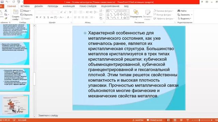This screenshot has width=218, height=122.
Task: Undo the last action
Action: 7,2
